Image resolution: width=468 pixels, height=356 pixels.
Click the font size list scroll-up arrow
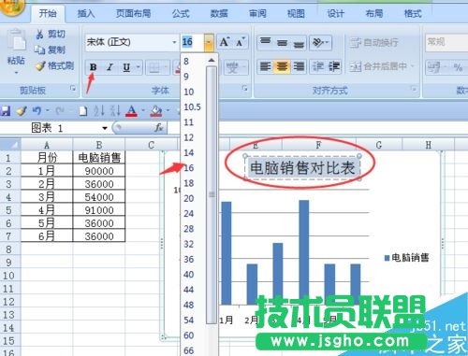point(212,60)
